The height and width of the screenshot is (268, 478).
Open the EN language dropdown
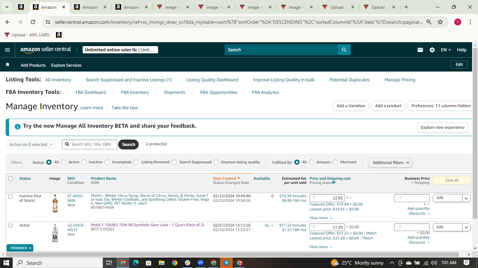point(446,50)
